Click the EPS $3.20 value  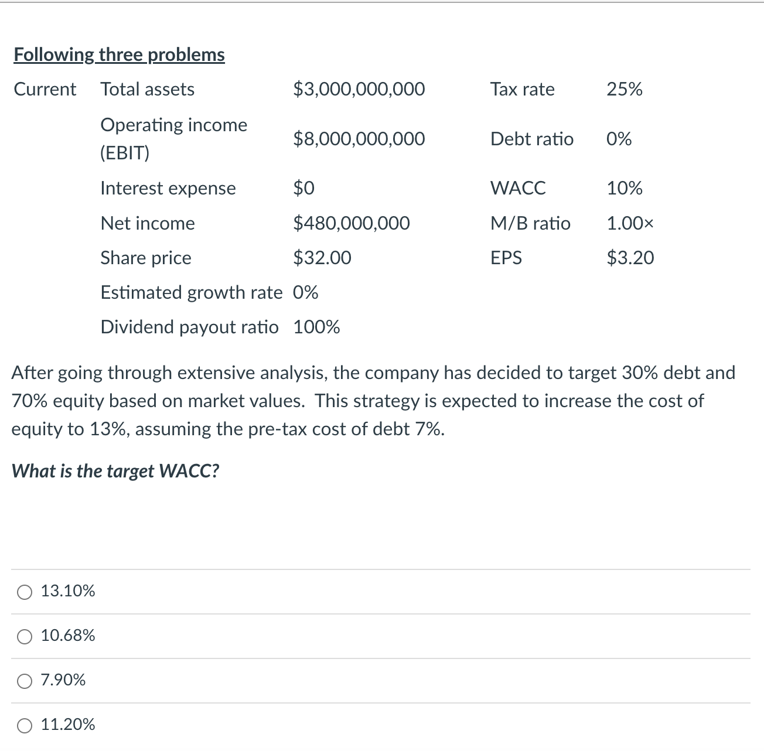[630, 258]
